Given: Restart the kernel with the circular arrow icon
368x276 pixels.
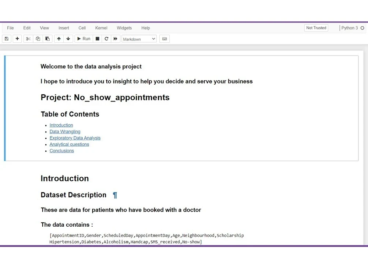Looking at the screenshot, I should pos(106,39).
